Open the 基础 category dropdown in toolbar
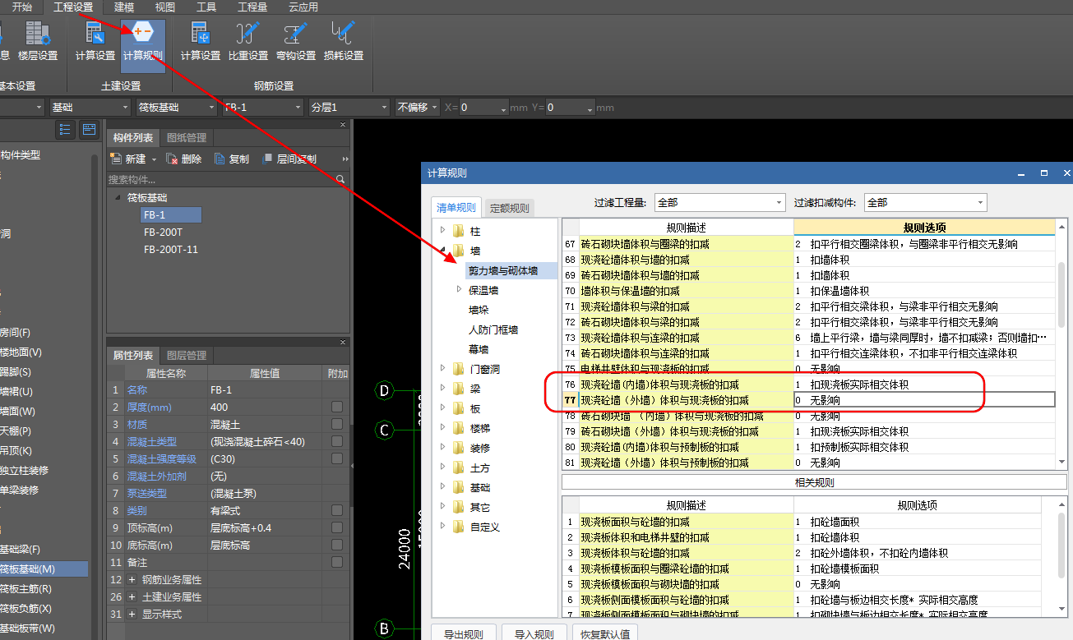The height and width of the screenshot is (640, 1073). click(90, 108)
